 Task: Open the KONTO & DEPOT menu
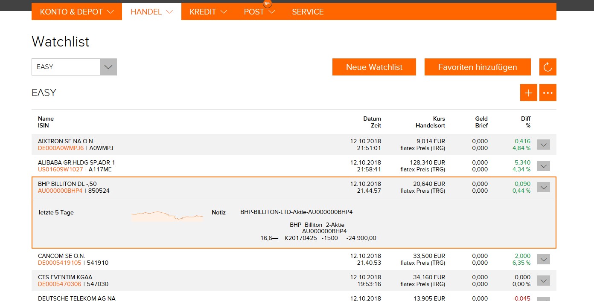click(77, 12)
